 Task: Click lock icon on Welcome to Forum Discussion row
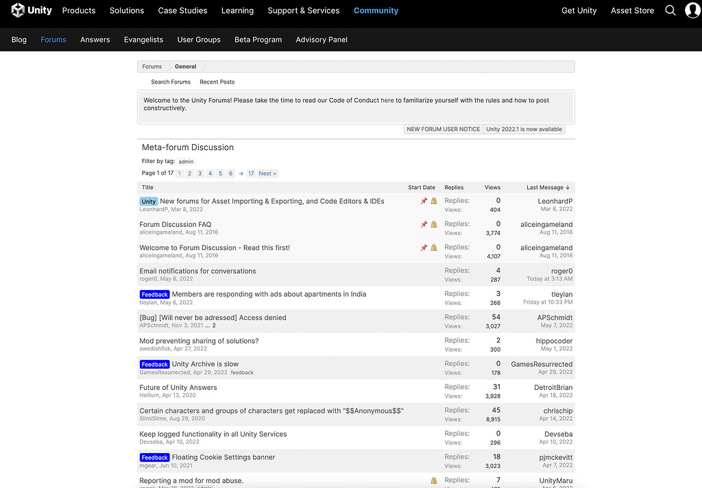click(x=434, y=247)
